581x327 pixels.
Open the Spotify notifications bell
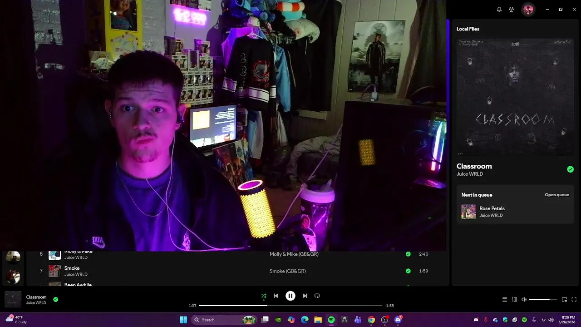coord(499,10)
